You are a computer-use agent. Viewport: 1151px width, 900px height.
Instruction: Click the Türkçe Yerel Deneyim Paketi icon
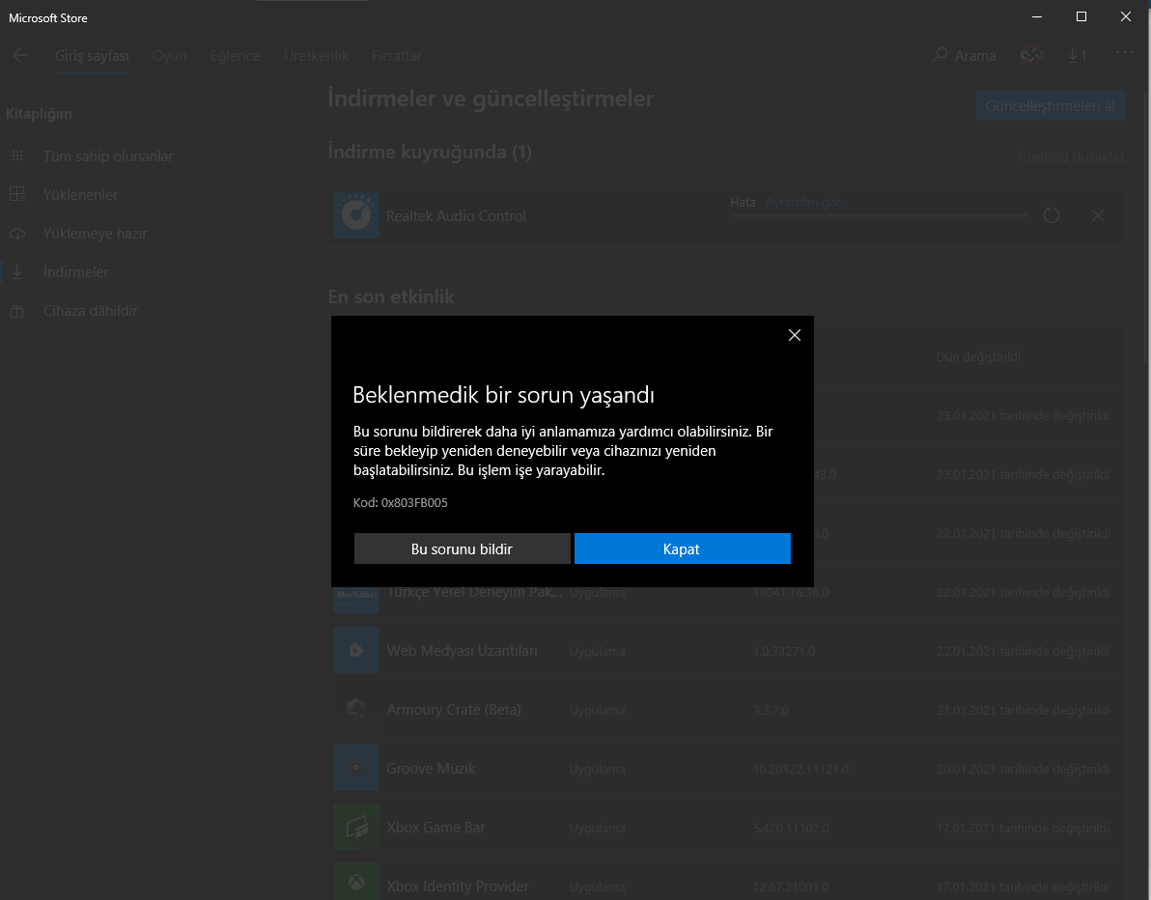356,599
